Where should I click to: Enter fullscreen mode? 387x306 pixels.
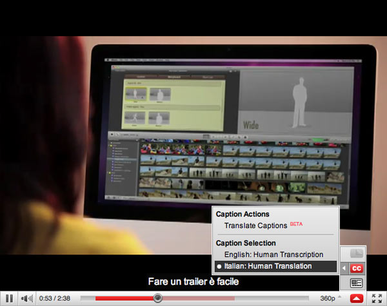pyautogui.click(x=377, y=298)
